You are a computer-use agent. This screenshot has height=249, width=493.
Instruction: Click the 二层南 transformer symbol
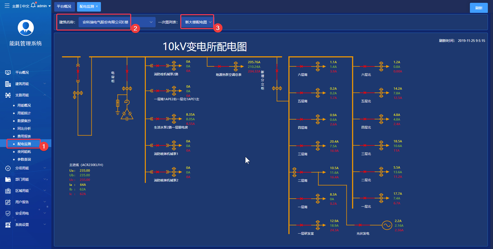coord(294,172)
